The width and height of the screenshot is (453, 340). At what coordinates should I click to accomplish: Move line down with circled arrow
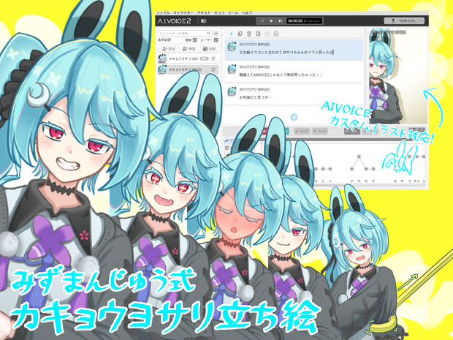coord(276,34)
